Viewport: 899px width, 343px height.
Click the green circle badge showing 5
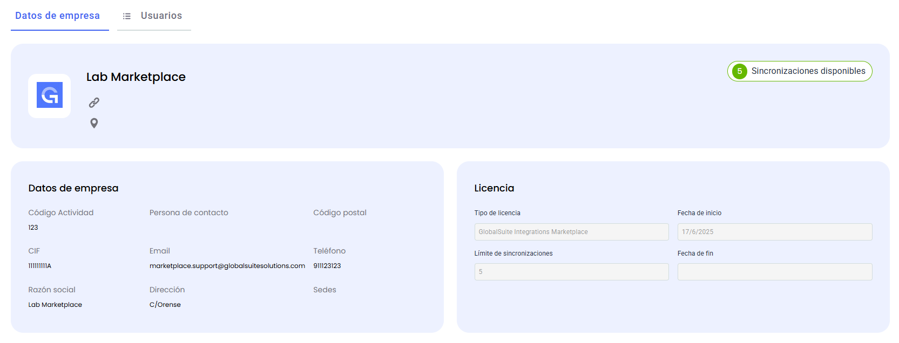(740, 71)
